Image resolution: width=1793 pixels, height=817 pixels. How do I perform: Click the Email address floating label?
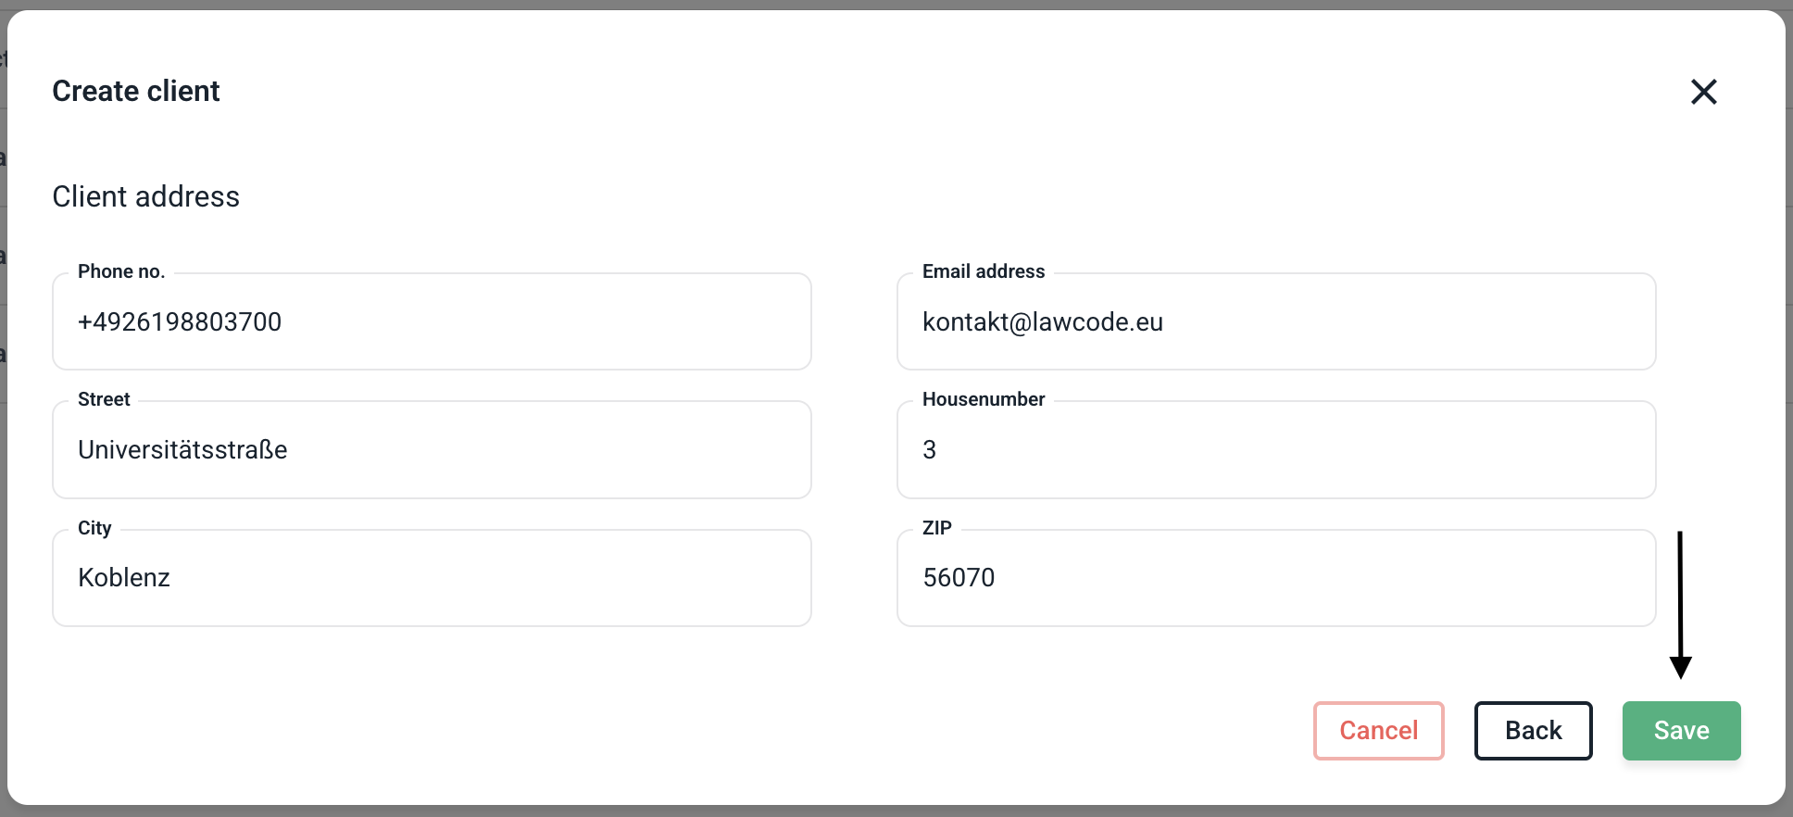coord(984,271)
